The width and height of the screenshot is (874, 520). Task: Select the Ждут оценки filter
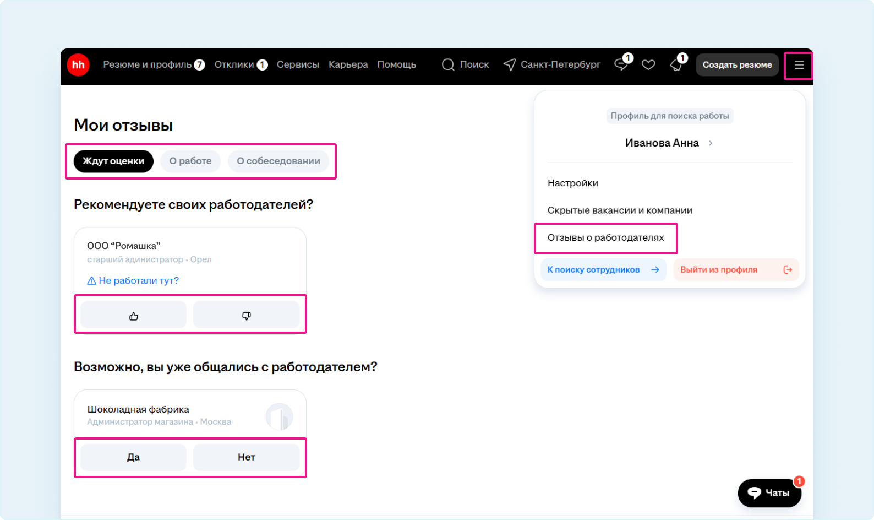tap(113, 161)
